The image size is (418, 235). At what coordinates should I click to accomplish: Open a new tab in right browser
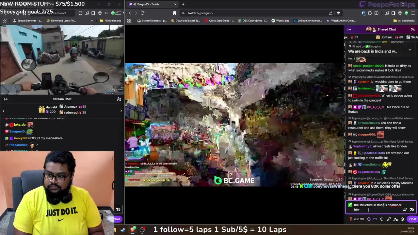[183, 4]
